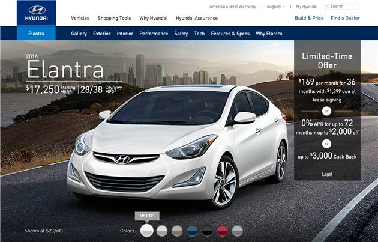Go to the Tech section

199,34
